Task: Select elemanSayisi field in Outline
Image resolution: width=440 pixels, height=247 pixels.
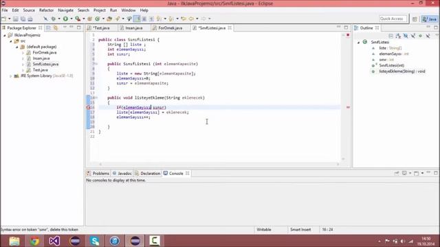Action: [x=393, y=54]
